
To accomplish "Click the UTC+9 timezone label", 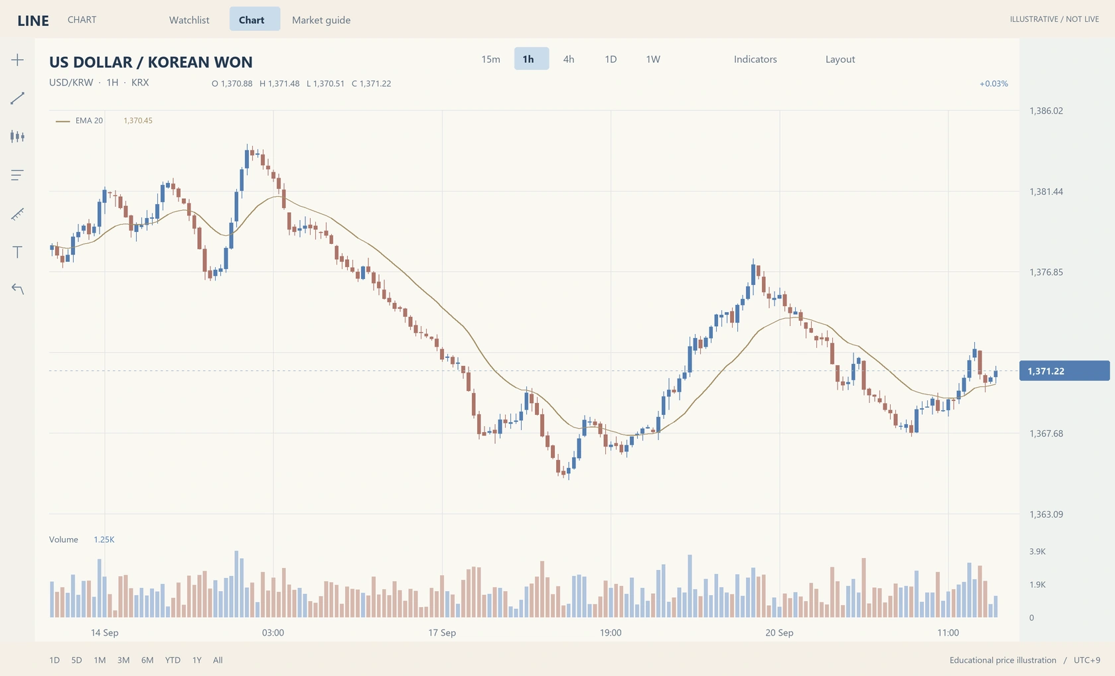I will point(1087,660).
